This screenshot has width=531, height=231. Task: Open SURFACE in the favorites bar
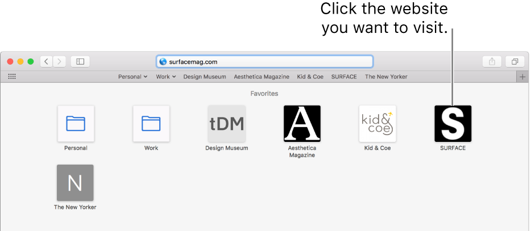click(344, 77)
